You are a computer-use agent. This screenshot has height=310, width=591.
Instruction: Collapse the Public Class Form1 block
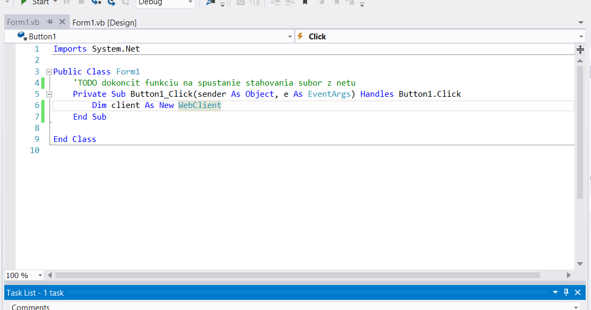(x=49, y=72)
